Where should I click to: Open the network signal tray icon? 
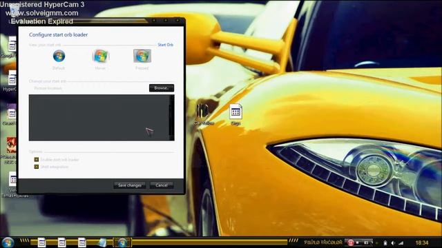(401, 243)
